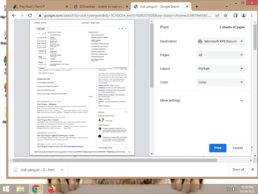
Task: Open the Windows Start menu
Action: point(6,189)
